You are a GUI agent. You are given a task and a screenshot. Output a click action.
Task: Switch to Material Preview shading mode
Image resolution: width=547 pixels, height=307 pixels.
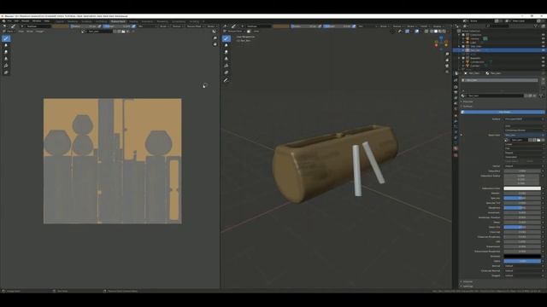coord(439,32)
